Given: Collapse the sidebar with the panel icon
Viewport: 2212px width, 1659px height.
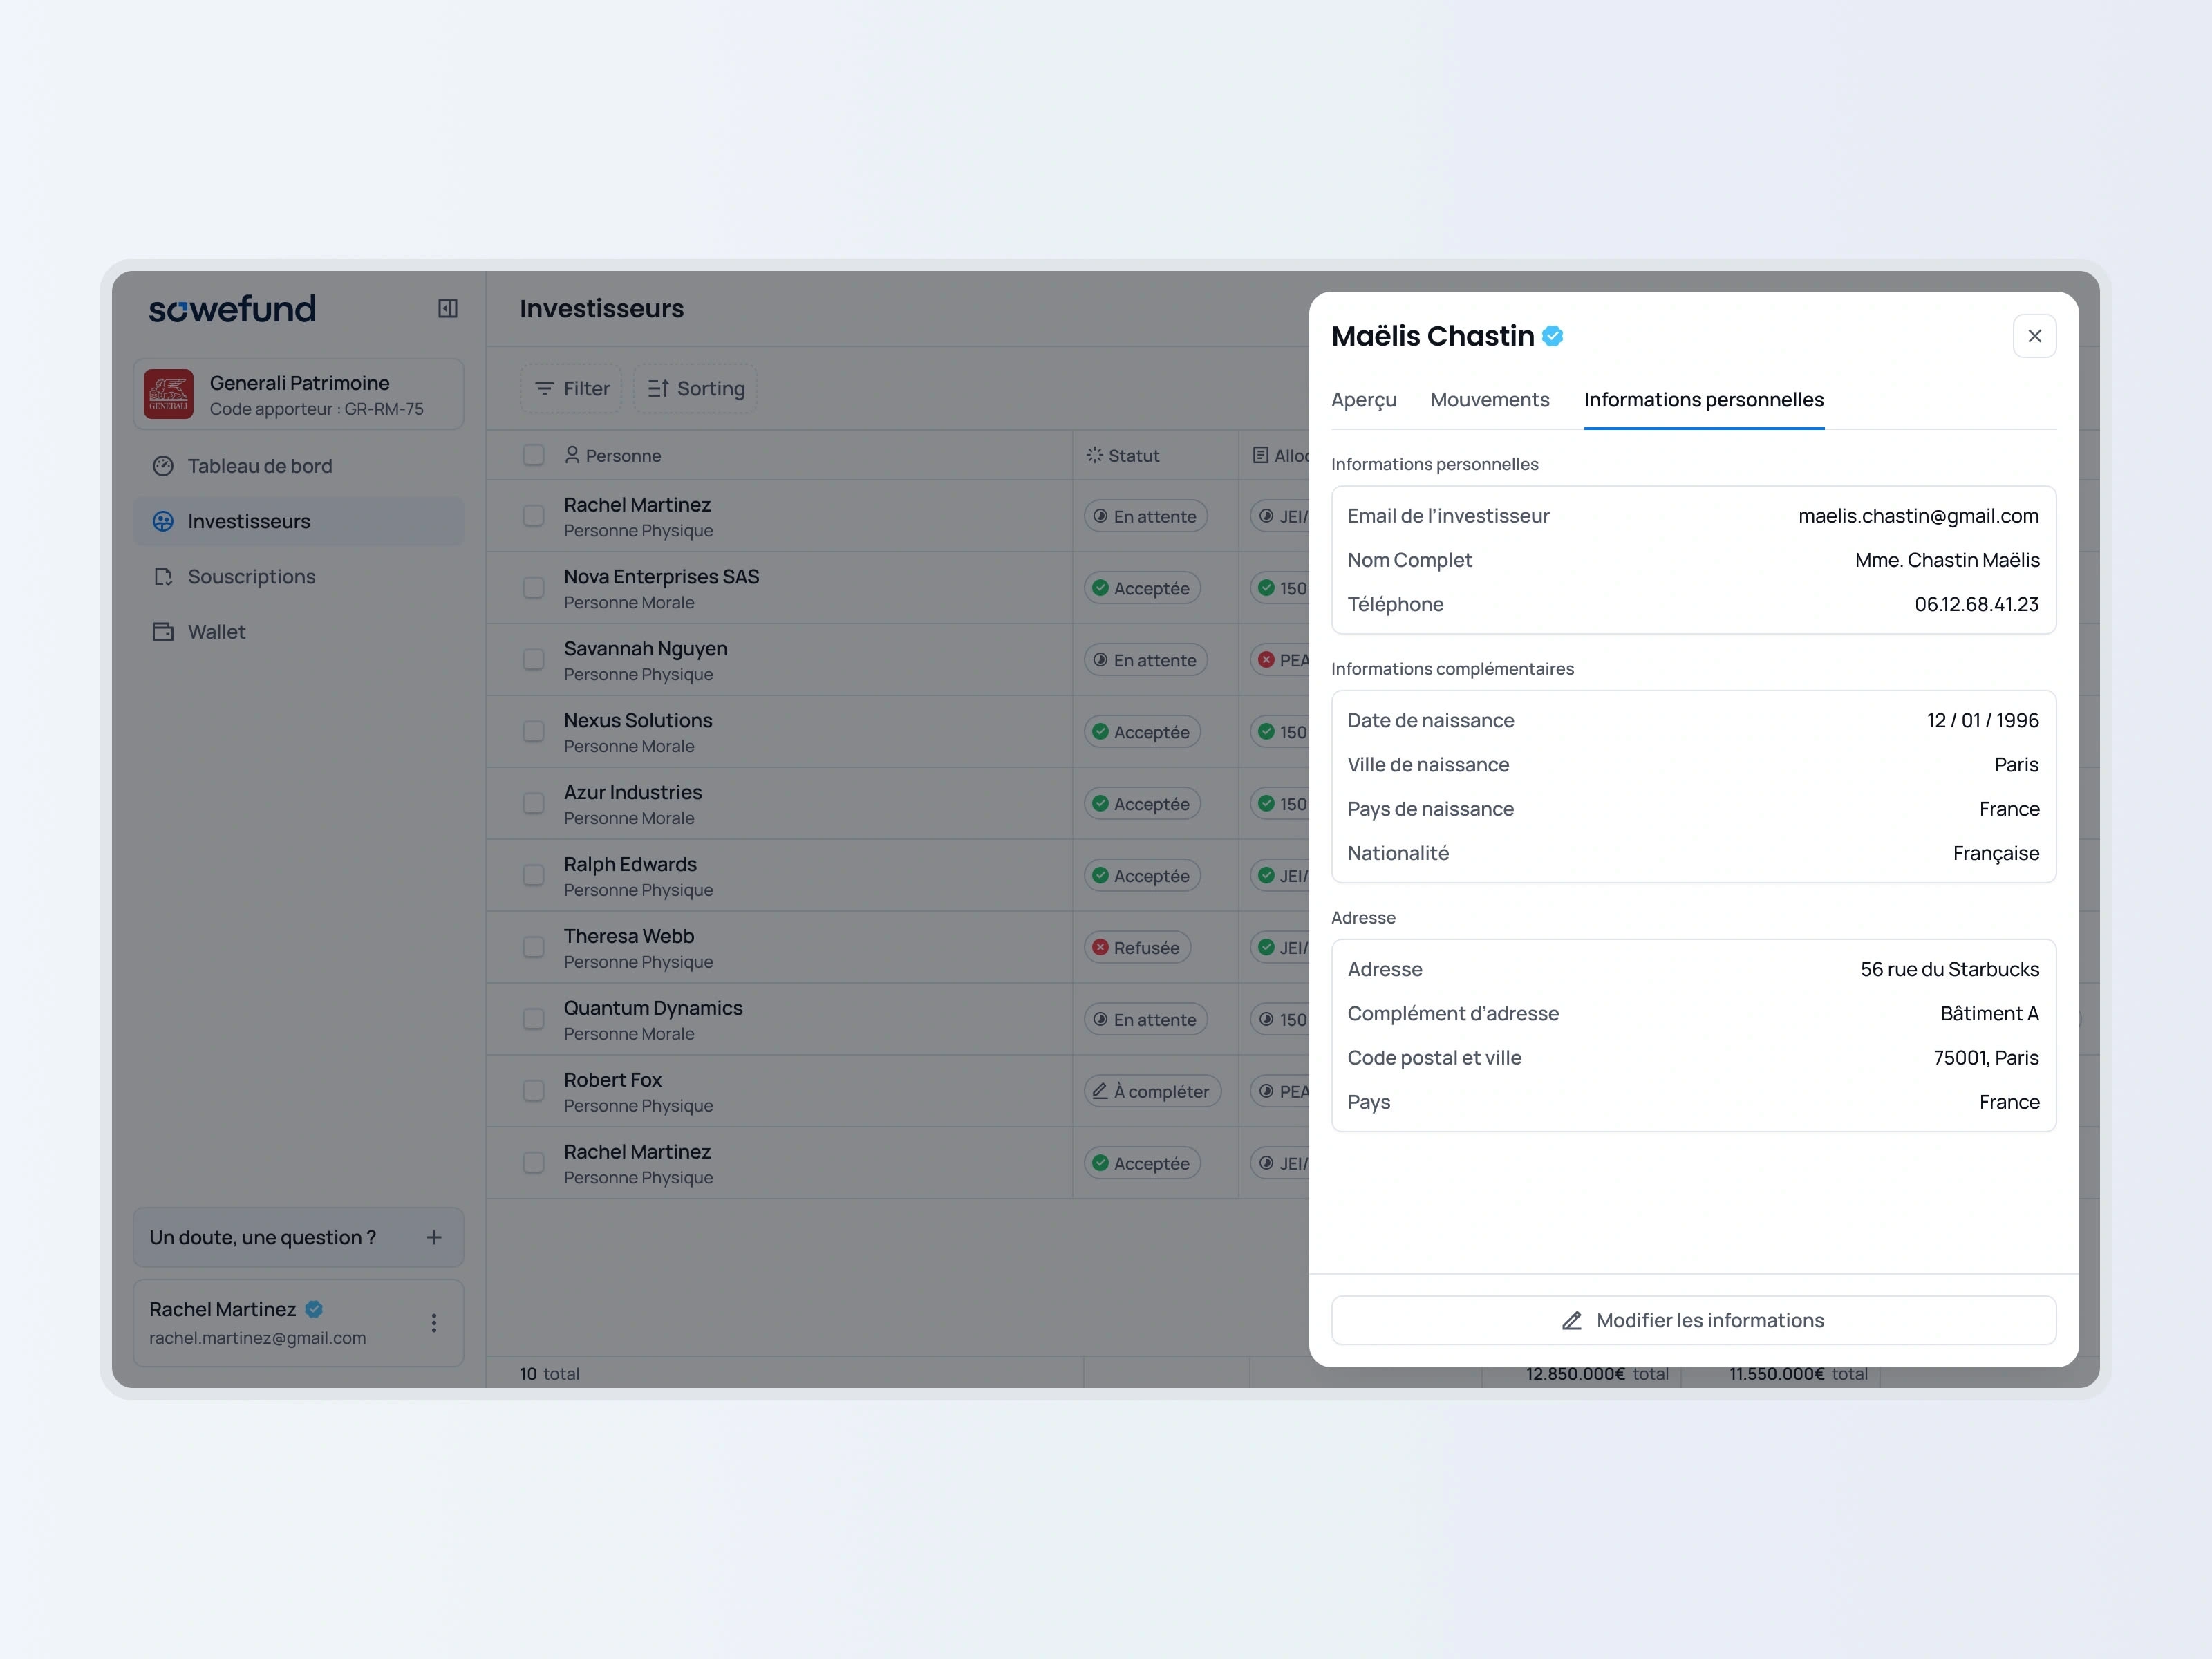Looking at the screenshot, I should pos(447,308).
